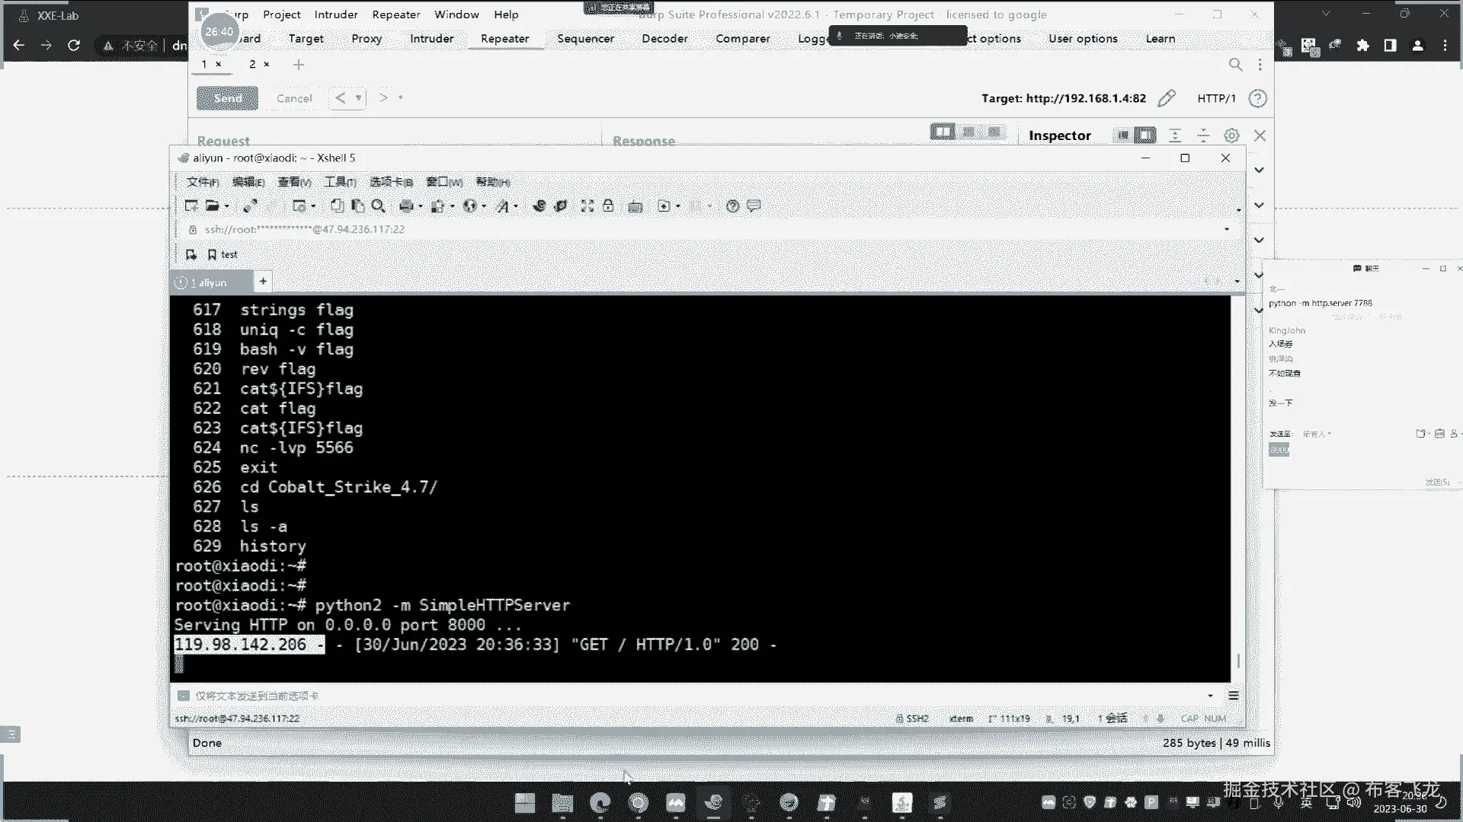Toggle the send text to current tab checkbox
The width and height of the screenshot is (1463, 822).
pyautogui.click(x=184, y=696)
